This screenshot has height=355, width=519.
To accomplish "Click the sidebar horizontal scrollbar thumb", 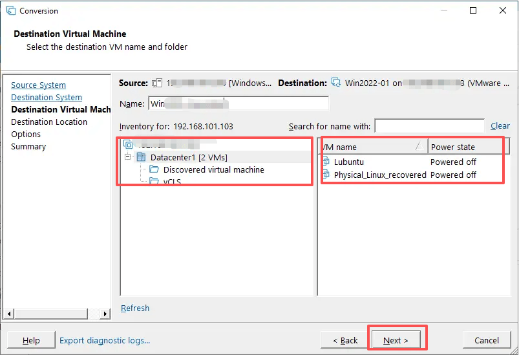I will [x=50, y=314].
